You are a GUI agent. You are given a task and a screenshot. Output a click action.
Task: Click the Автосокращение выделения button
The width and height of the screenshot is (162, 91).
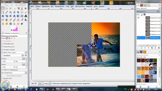(14, 76)
